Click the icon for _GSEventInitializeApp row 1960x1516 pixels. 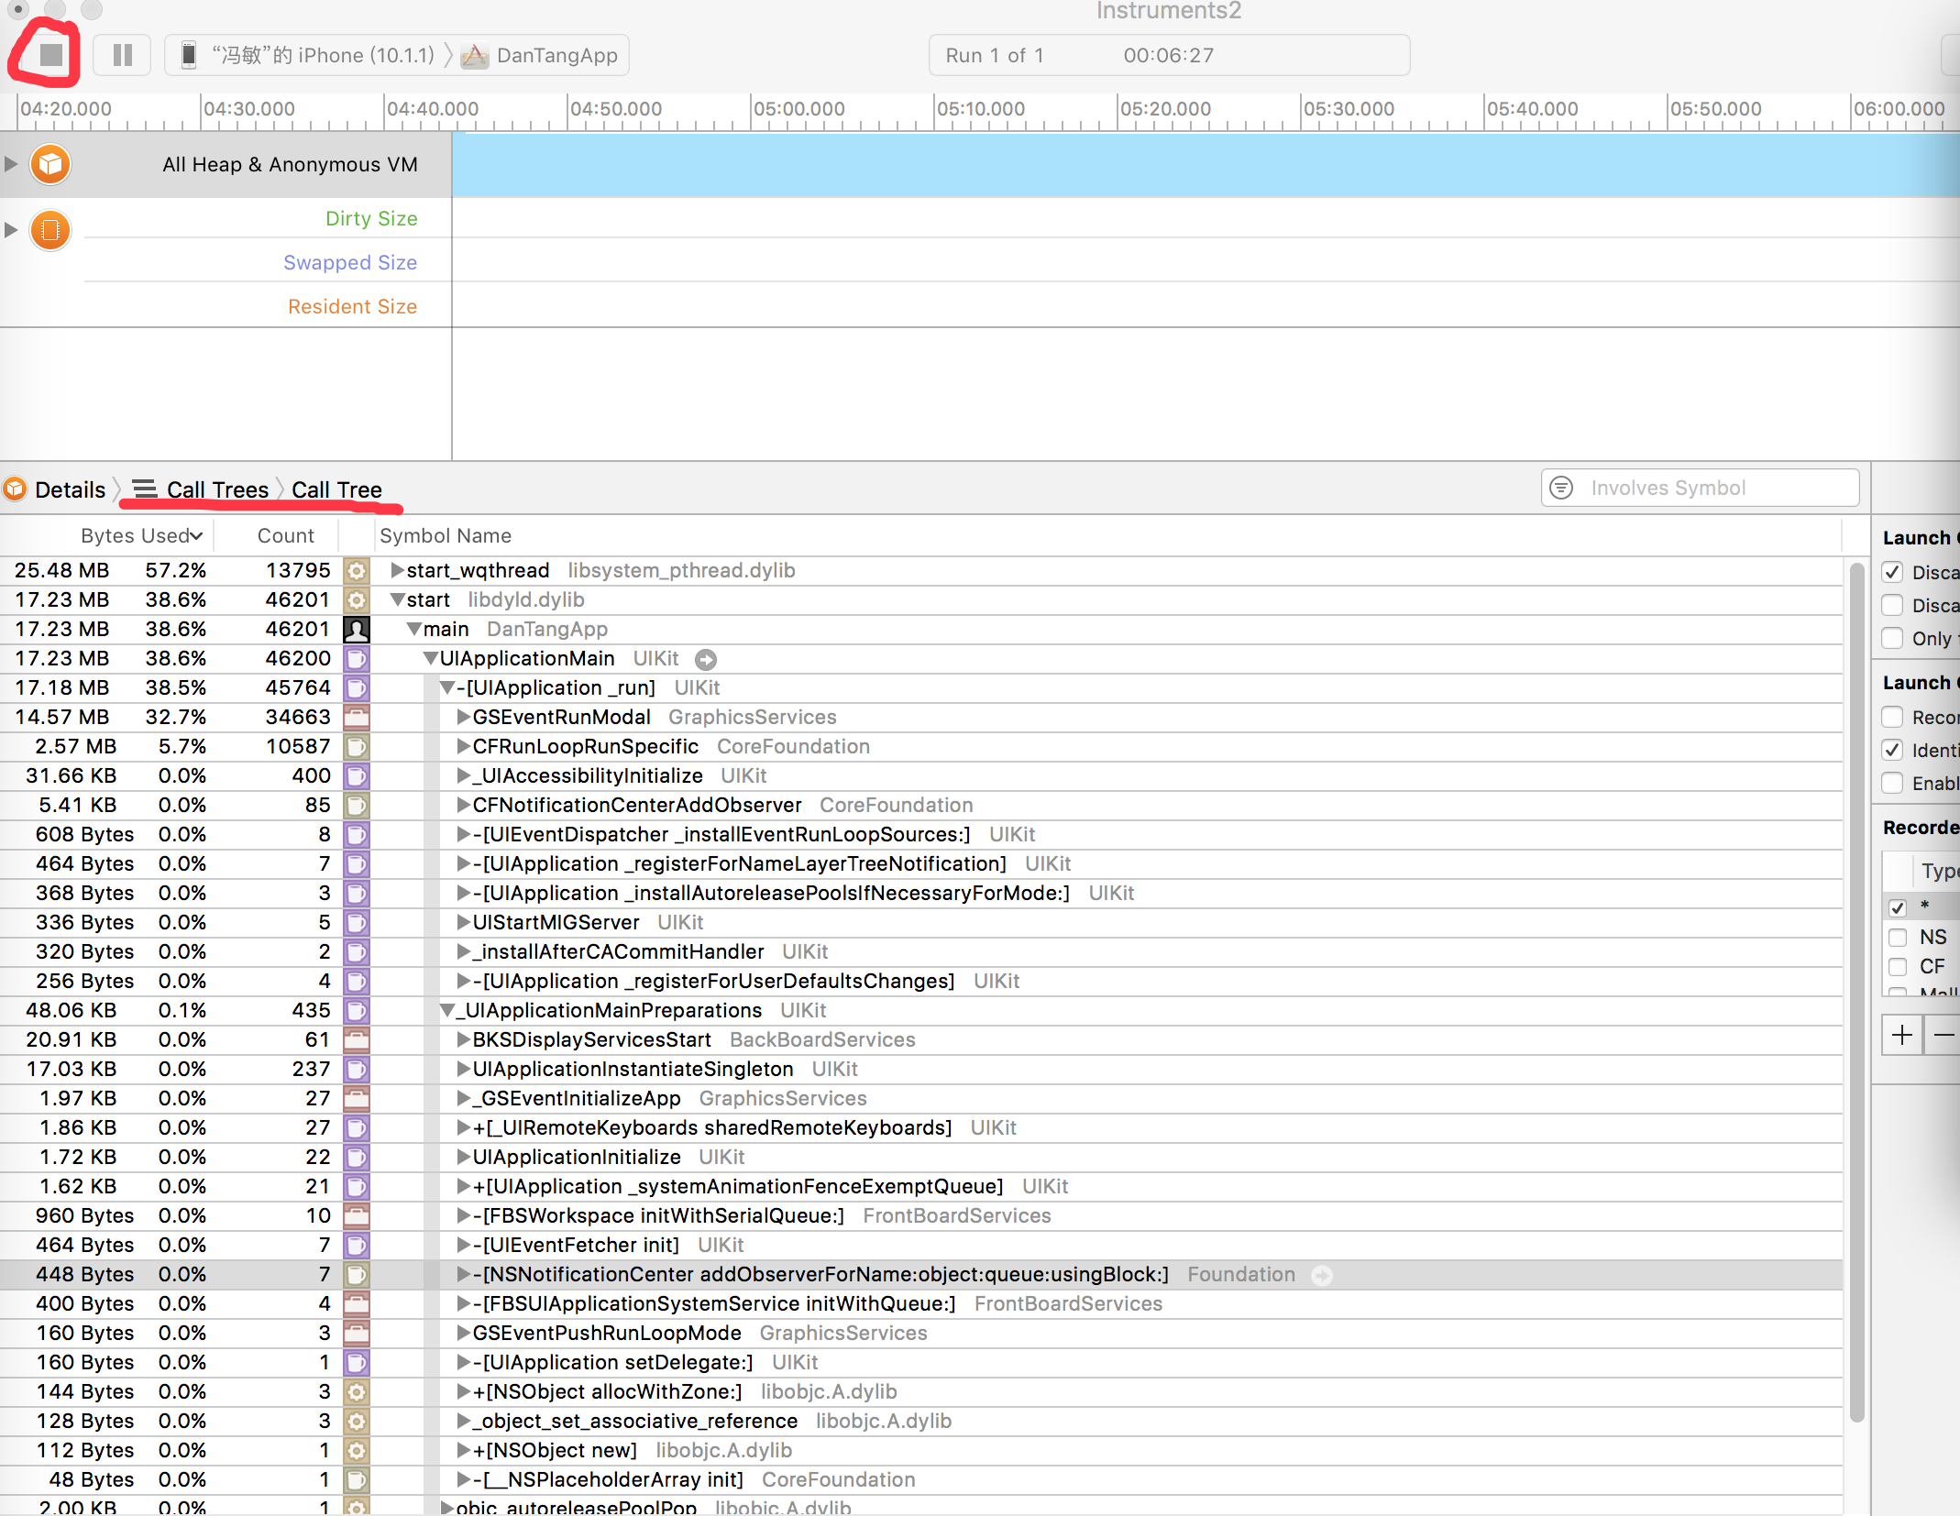tap(357, 1098)
